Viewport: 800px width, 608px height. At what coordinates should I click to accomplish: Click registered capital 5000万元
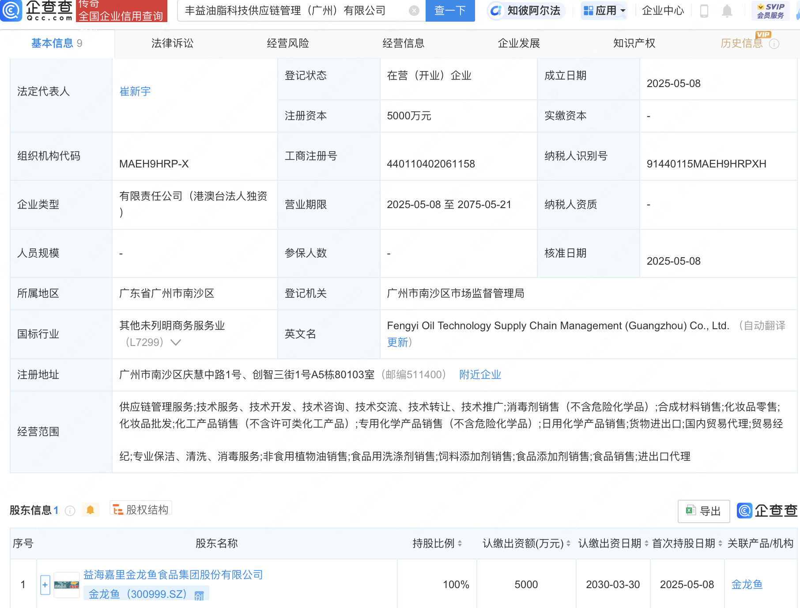click(x=409, y=116)
